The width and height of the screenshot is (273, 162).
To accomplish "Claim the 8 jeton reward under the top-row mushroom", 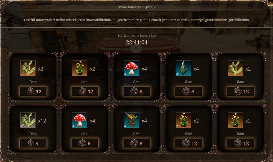I will pos(137,91).
